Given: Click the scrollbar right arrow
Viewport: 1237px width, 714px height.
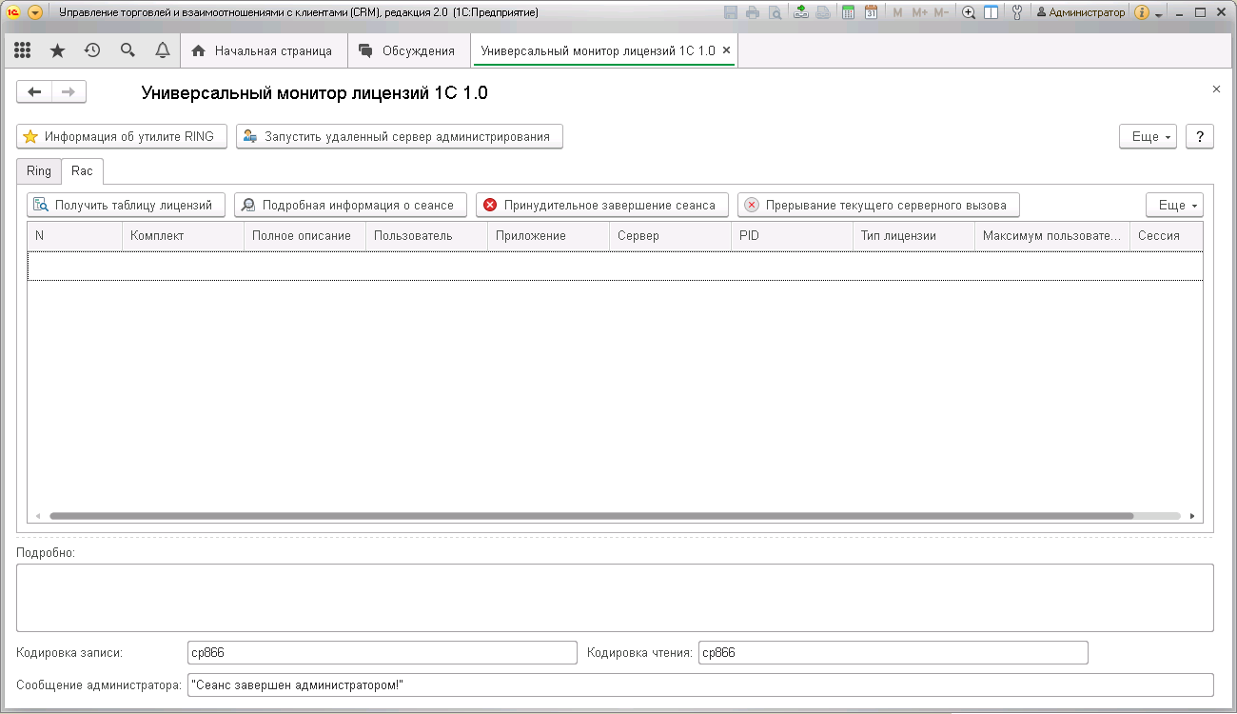Looking at the screenshot, I should (1192, 516).
